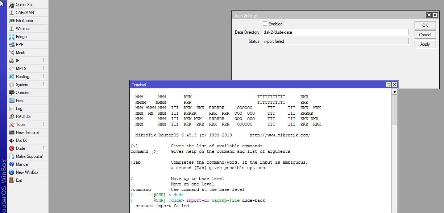Confirm Dude Settings with OK
This screenshot has height=213, width=444.
425,25
